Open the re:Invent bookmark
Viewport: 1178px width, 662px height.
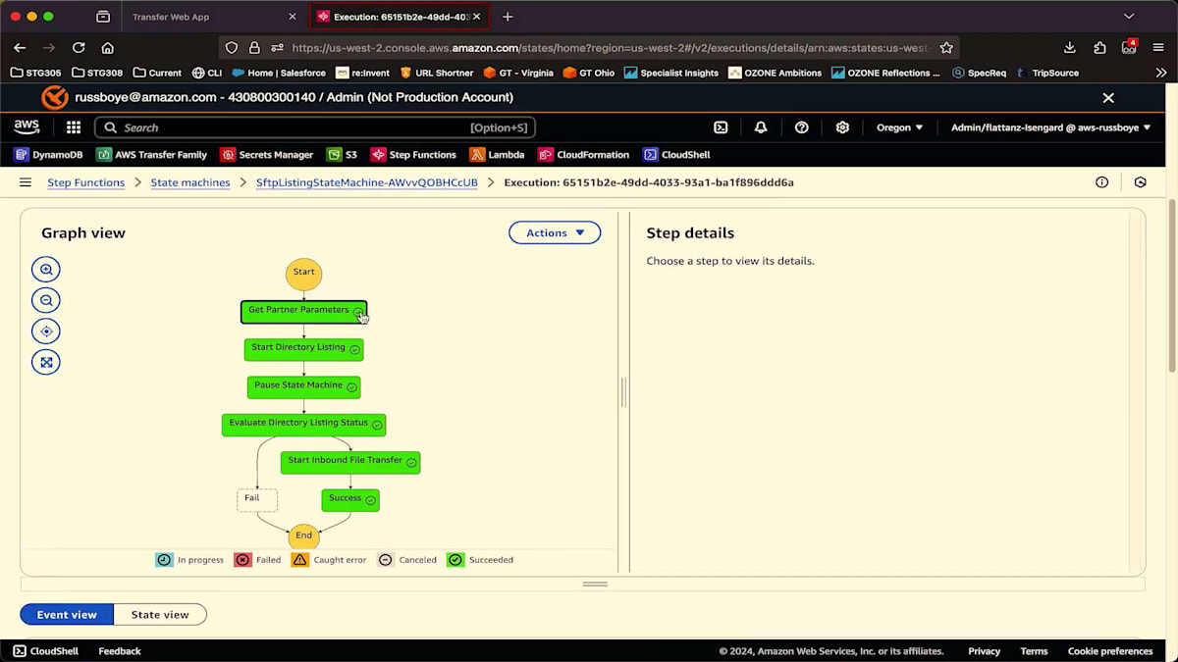tap(362, 73)
